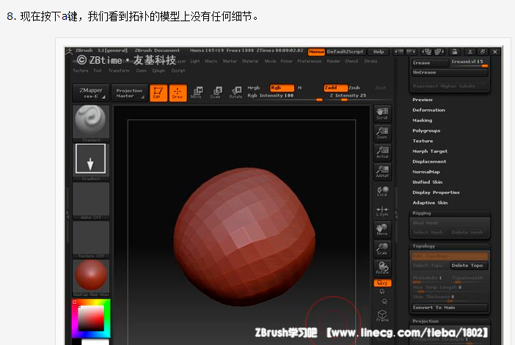The image size is (515, 345).
Task: Open the ZMapper rev-E plugin menu
Action: pyautogui.click(x=91, y=93)
